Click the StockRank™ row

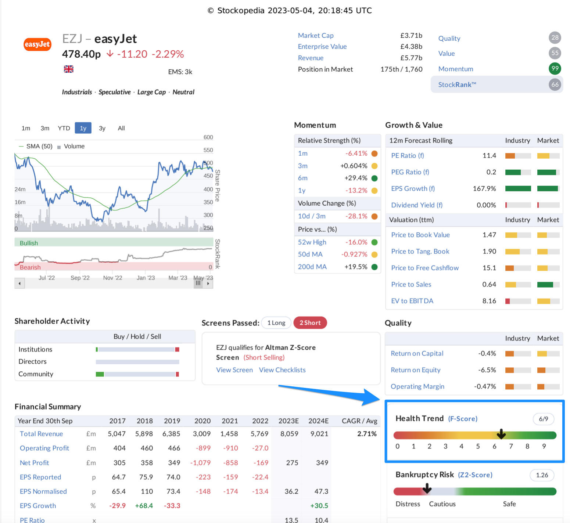click(x=496, y=84)
